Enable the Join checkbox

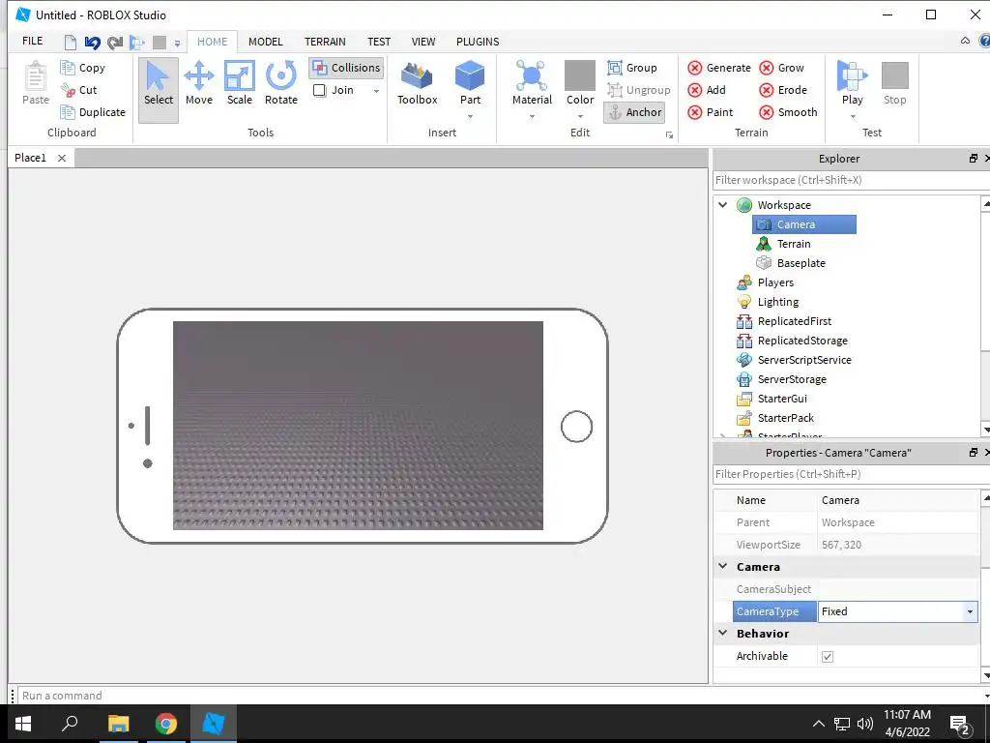pos(319,90)
